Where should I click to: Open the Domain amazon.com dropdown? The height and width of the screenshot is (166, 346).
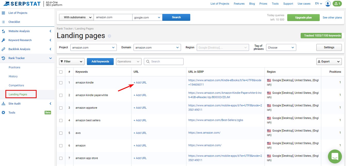pyautogui.click(x=157, y=48)
